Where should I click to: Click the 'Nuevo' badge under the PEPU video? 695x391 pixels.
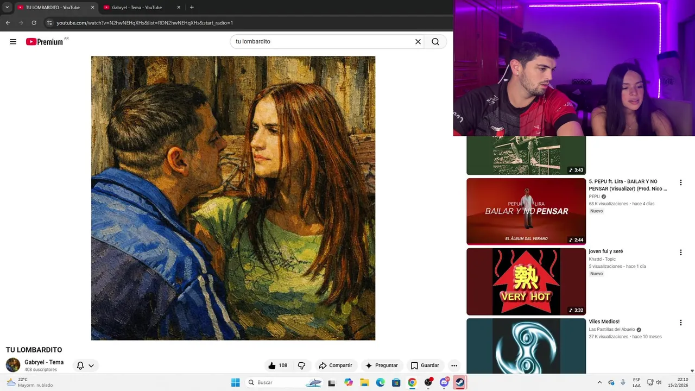tap(596, 211)
